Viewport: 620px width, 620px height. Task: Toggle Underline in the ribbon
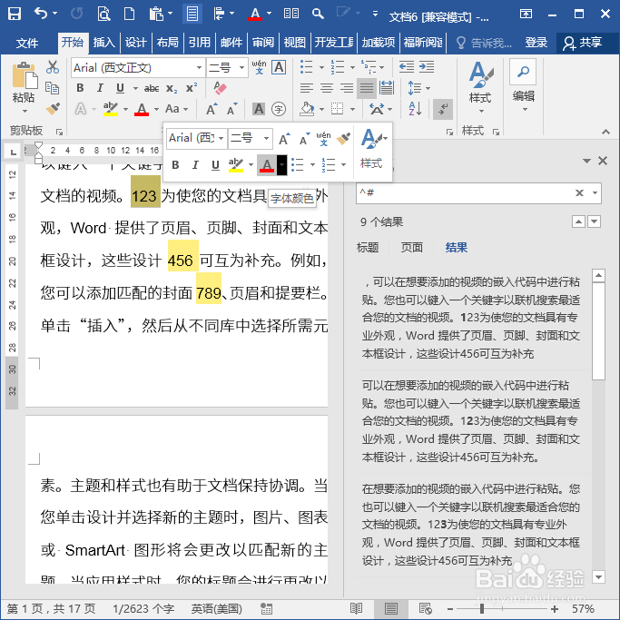(x=120, y=88)
